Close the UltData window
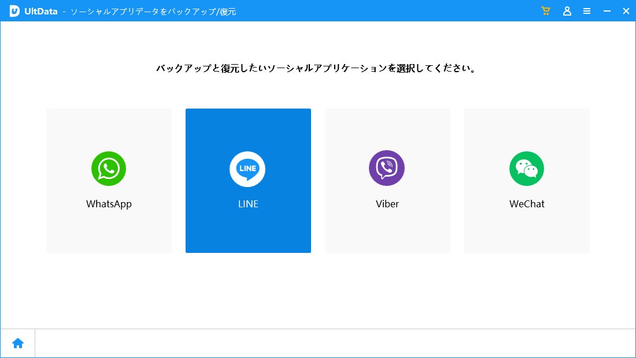 (x=626, y=12)
